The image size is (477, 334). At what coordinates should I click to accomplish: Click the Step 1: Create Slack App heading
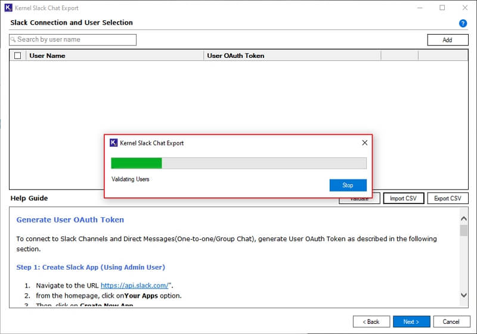tap(91, 267)
